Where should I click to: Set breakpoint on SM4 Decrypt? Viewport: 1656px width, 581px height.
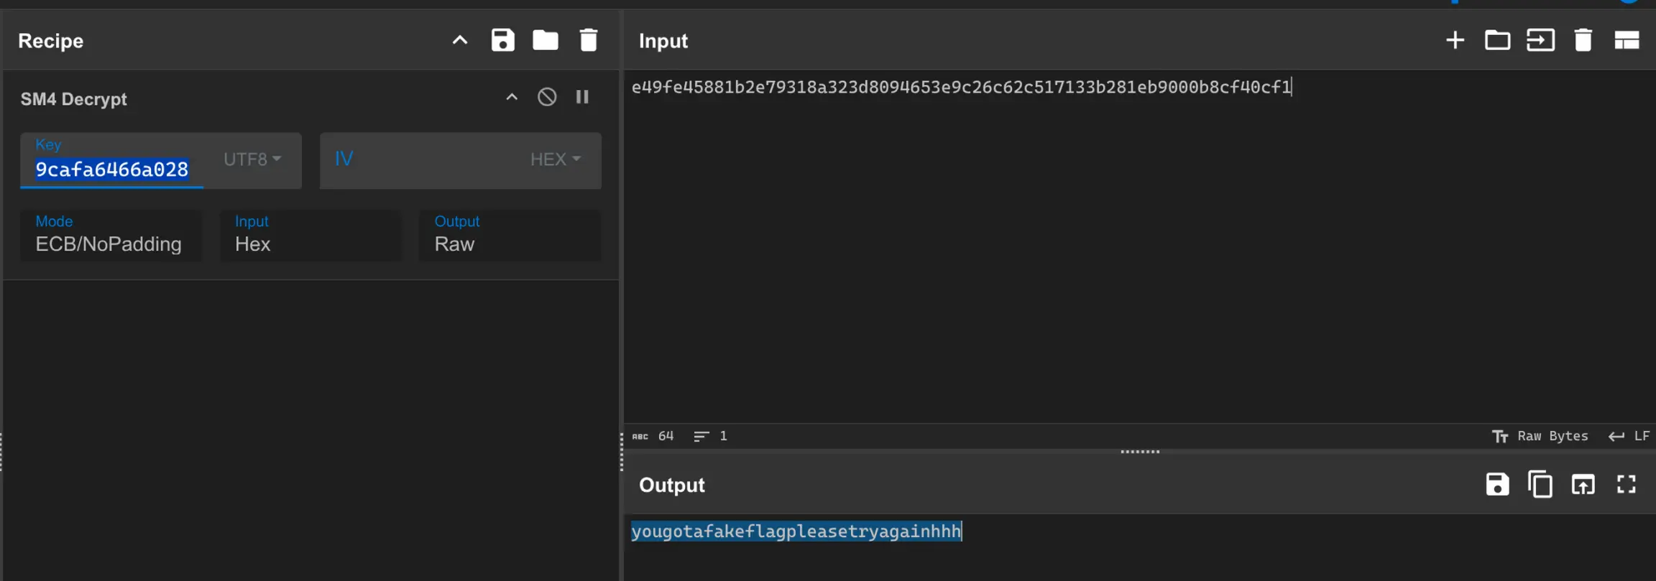pos(582,97)
